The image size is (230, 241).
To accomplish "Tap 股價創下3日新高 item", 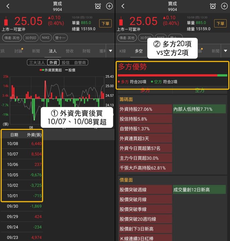I will click(x=145, y=229).
